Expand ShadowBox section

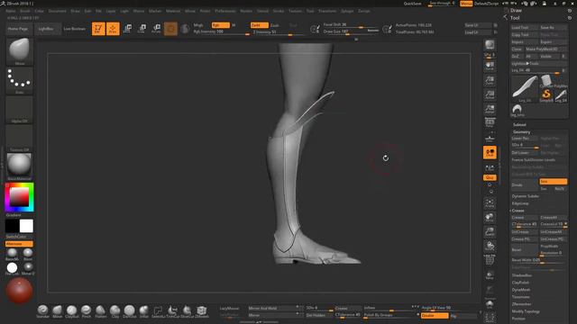(x=522, y=275)
